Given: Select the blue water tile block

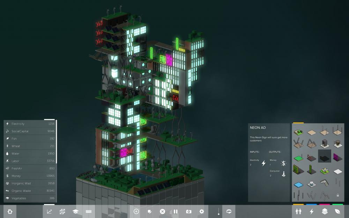Looking at the screenshot, I should [298, 184].
